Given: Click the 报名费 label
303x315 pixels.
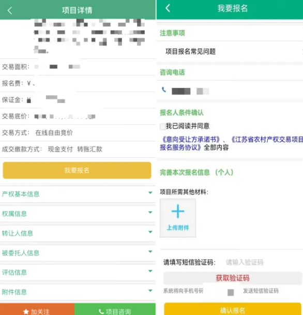Looking at the screenshot, I should coord(12,83).
